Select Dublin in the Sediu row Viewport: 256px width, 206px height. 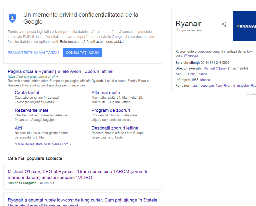coord(191,74)
